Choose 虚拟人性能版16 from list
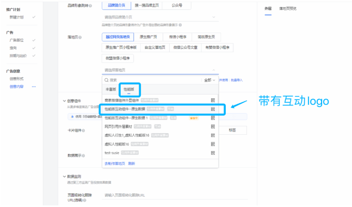Screen dimensions: 352x207 (x=160, y=144)
